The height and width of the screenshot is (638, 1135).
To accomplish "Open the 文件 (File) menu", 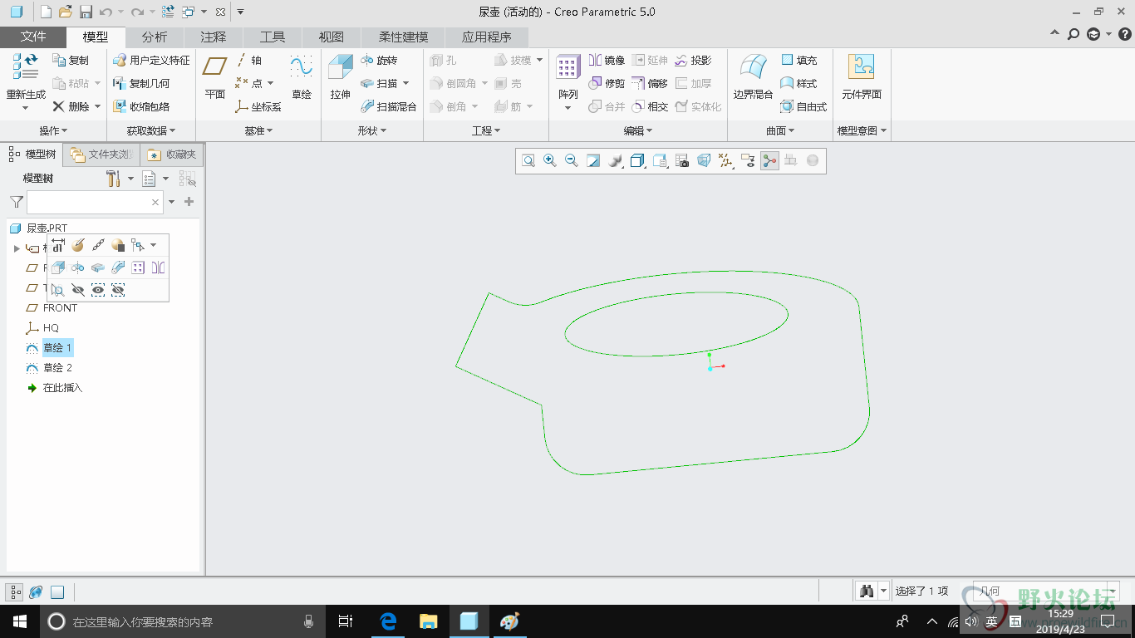I will click(33, 37).
